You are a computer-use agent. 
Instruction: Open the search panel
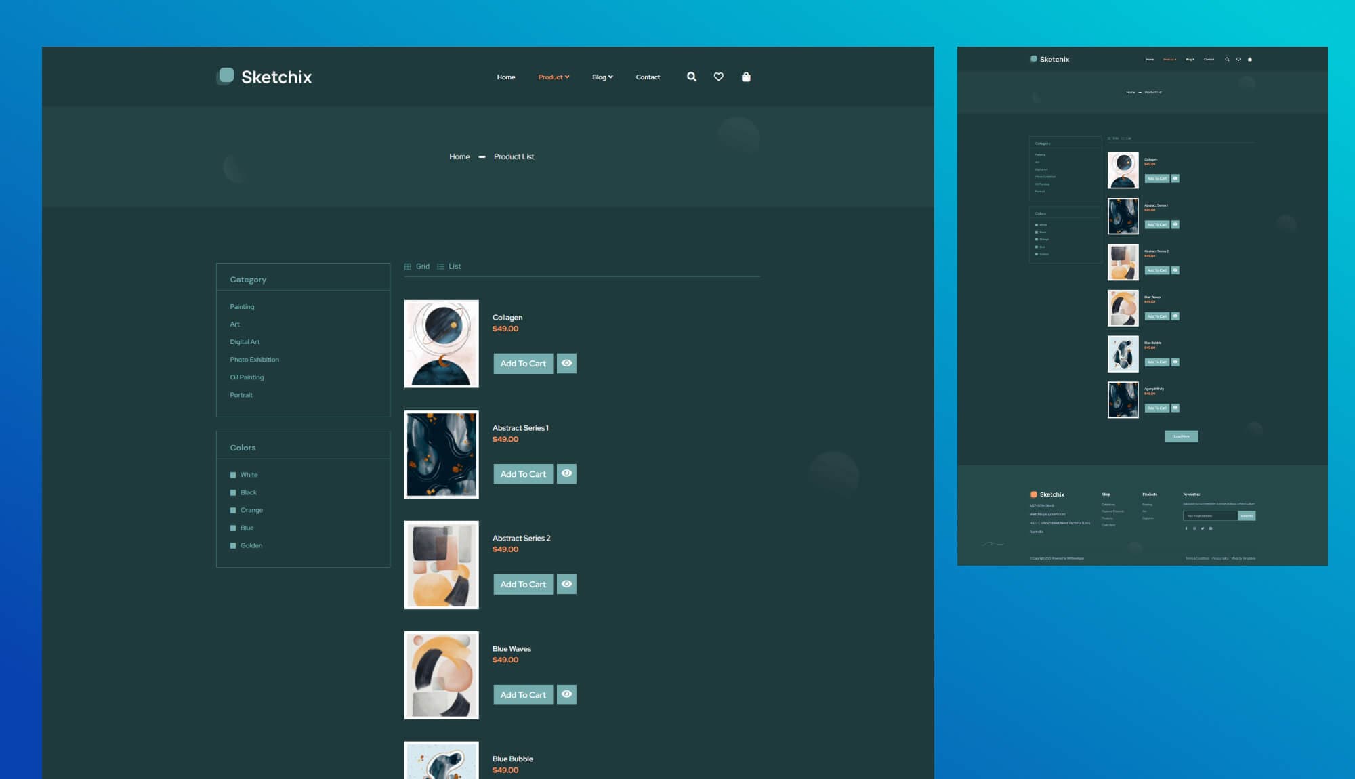(691, 77)
